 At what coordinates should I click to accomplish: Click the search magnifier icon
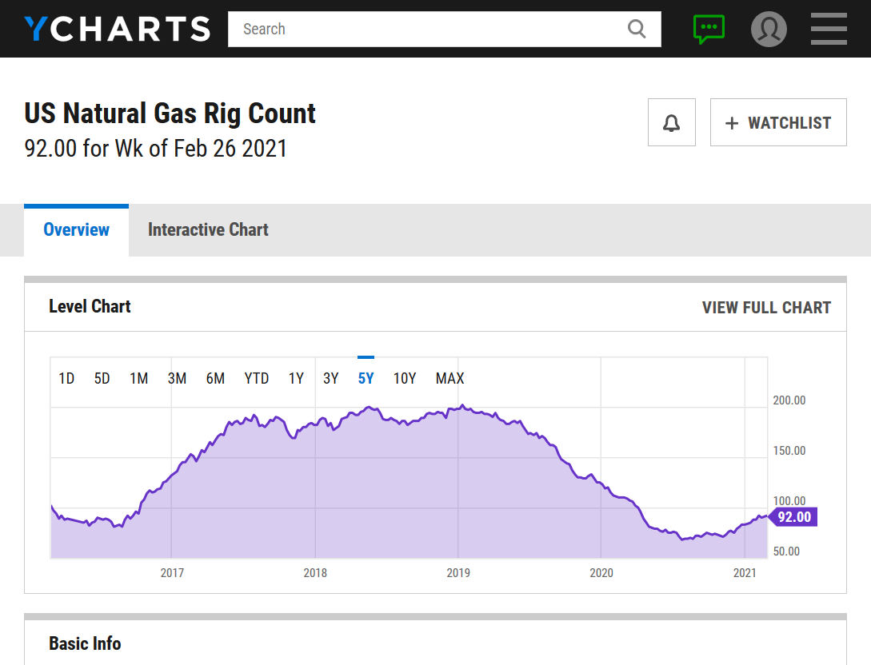click(637, 29)
